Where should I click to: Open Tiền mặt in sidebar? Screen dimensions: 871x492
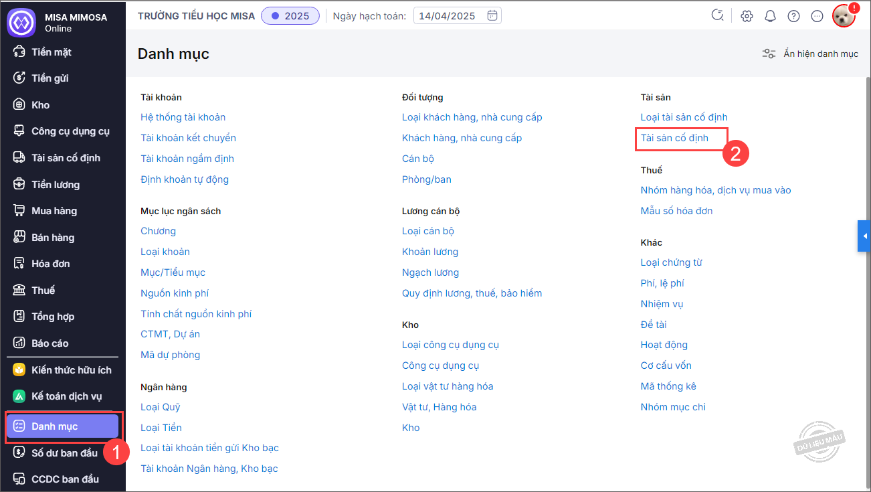click(x=51, y=52)
